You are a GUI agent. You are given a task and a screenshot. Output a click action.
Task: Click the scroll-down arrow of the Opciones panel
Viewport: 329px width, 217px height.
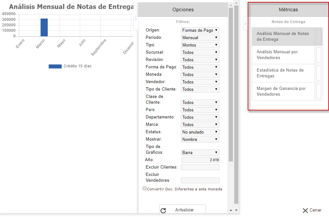(x=231, y=210)
